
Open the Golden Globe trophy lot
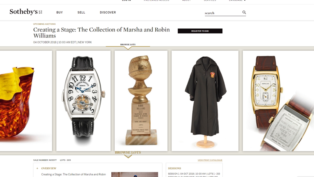(x=141, y=101)
